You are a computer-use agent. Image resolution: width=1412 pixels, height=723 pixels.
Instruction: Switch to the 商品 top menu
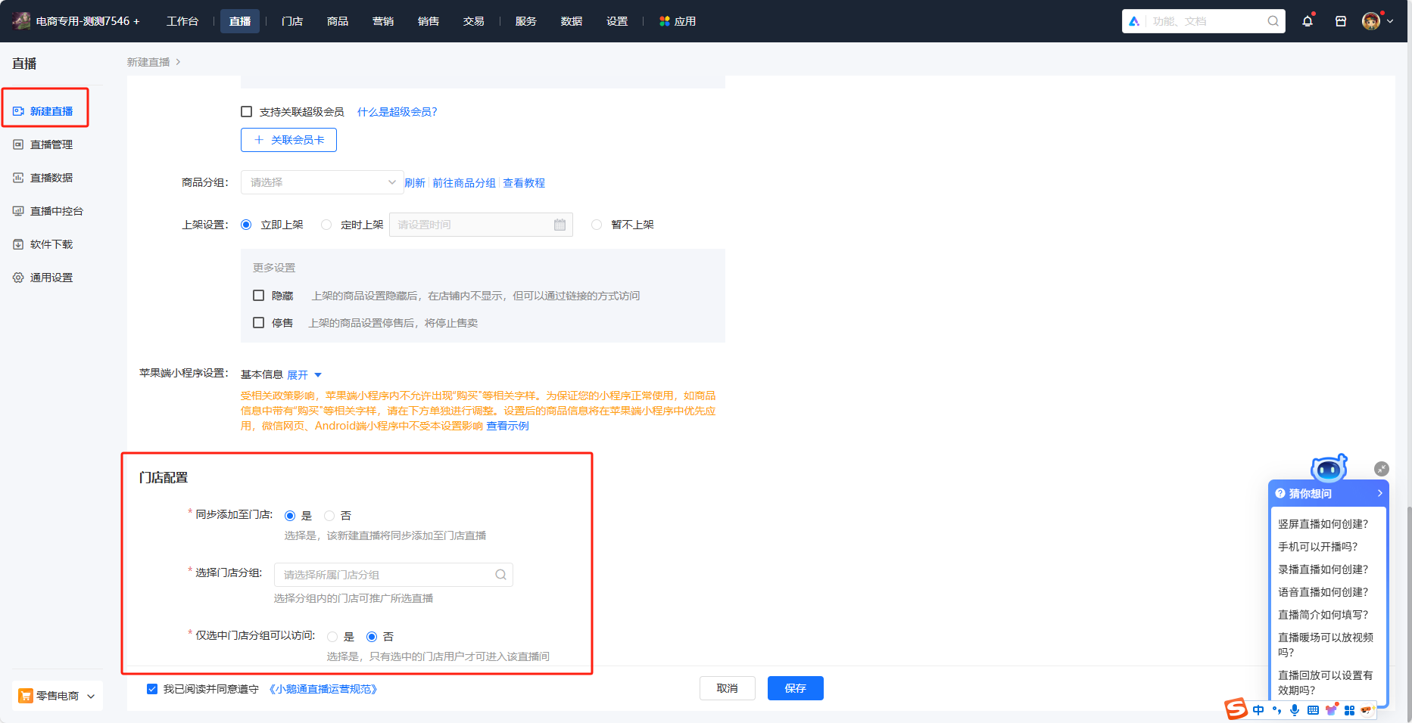tap(338, 21)
